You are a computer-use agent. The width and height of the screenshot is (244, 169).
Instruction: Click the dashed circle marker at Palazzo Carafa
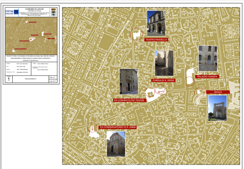click(190, 82)
